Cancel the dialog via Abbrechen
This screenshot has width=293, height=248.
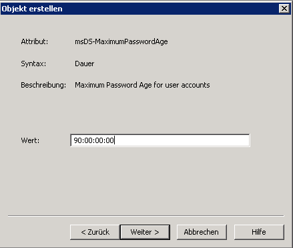point(202,232)
